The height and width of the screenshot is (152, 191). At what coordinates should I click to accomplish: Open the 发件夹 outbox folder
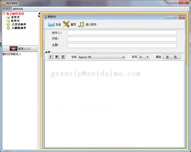click(15, 17)
